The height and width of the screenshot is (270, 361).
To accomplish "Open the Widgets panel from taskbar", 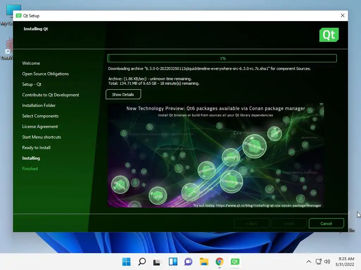I will point(173,262).
